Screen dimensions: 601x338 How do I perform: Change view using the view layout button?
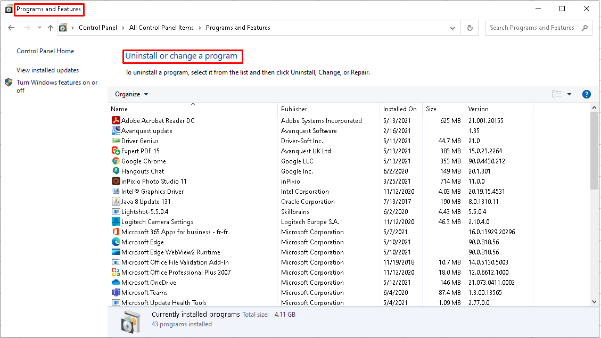pos(557,94)
